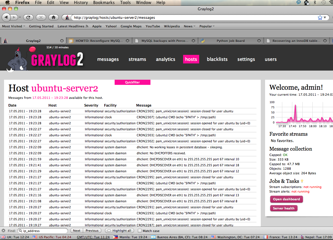
Task: Open the Graylog2 settings page
Action: point(246,59)
